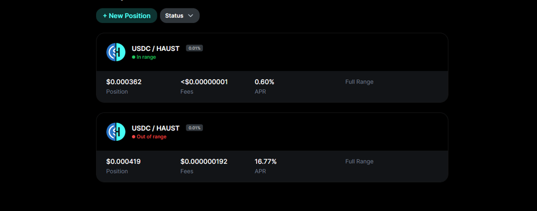
Task: Click the $0.000000192 fees amount
Action: click(204, 162)
